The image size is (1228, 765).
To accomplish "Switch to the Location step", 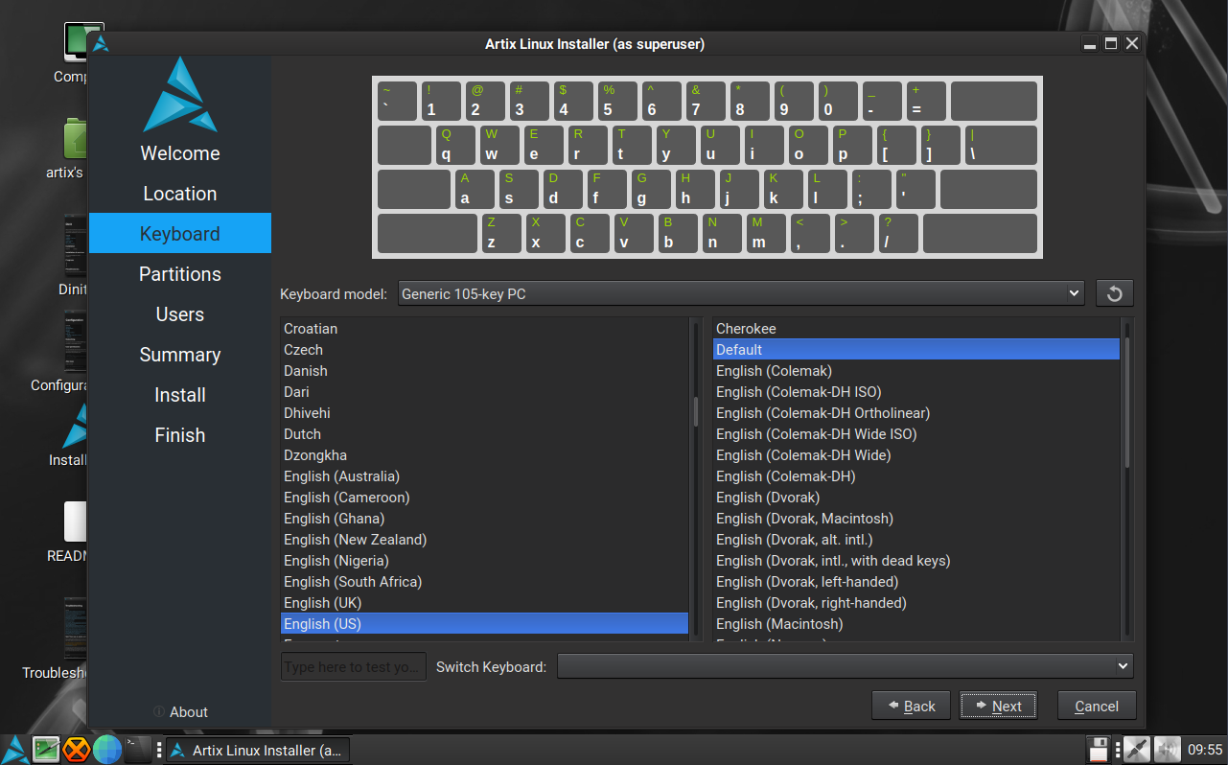I will (x=180, y=194).
